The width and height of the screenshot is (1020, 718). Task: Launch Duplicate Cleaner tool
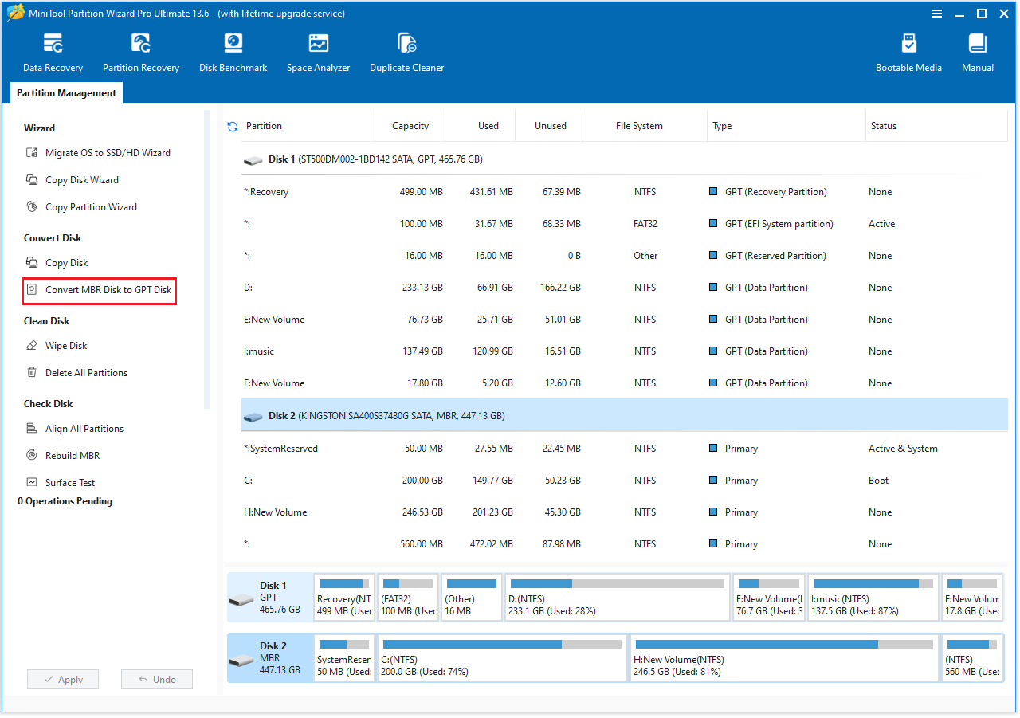pyautogui.click(x=406, y=53)
